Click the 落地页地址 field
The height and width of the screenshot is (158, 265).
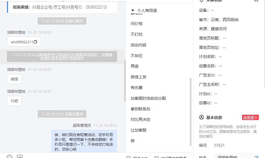click(x=212, y=48)
